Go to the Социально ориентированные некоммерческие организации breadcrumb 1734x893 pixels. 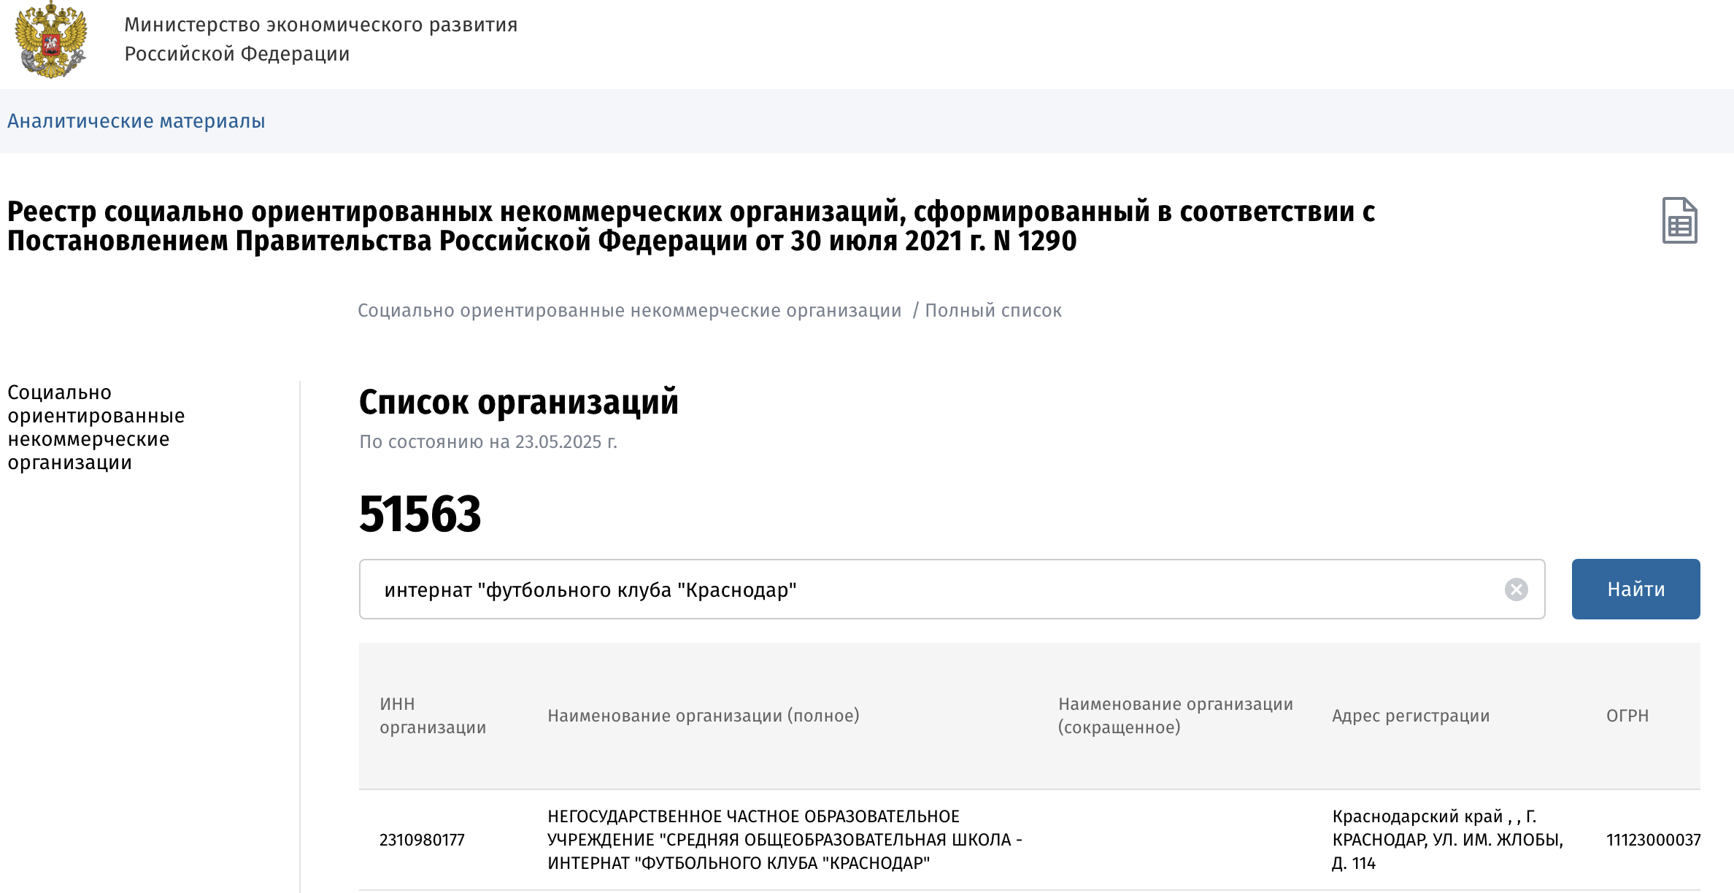[630, 311]
